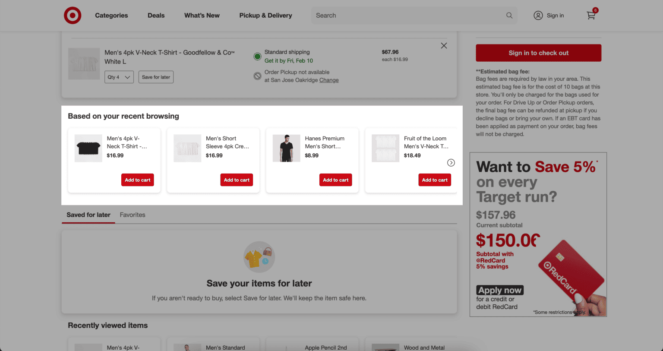Open the Categories menu

pyautogui.click(x=111, y=15)
